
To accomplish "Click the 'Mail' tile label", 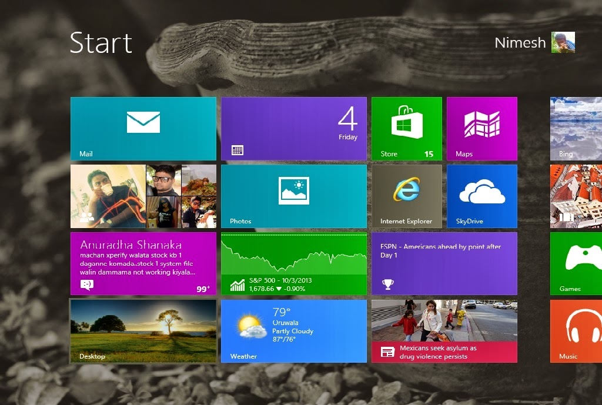I will click(x=86, y=153).
